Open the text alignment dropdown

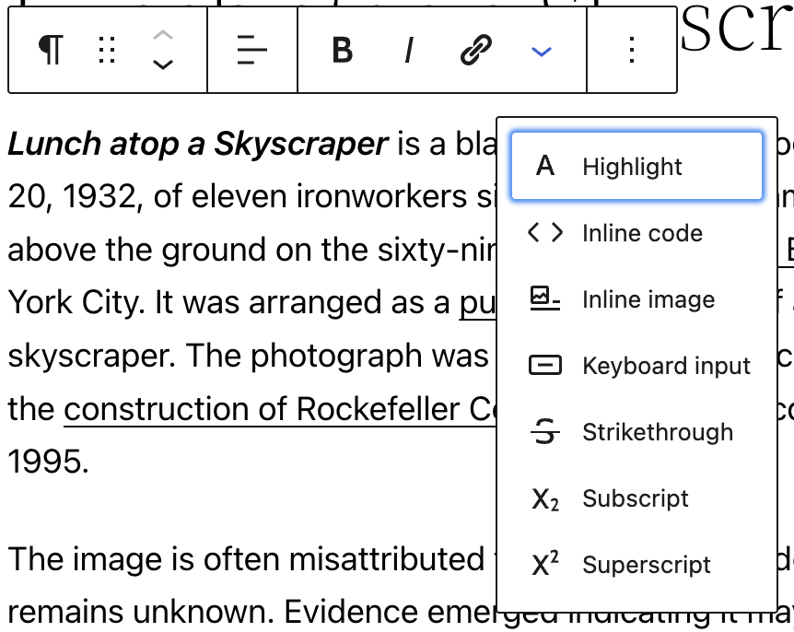[251, 50]
